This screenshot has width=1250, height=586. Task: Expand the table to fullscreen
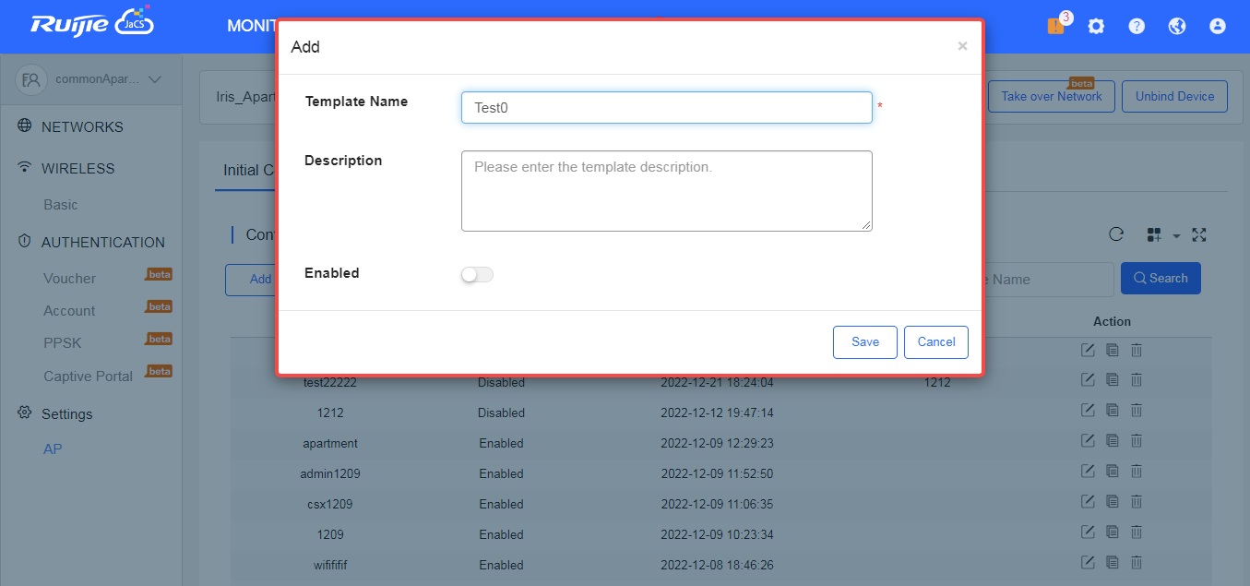point(1198,235)
